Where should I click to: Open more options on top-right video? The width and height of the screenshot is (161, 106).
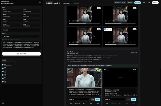pos(135,21)
